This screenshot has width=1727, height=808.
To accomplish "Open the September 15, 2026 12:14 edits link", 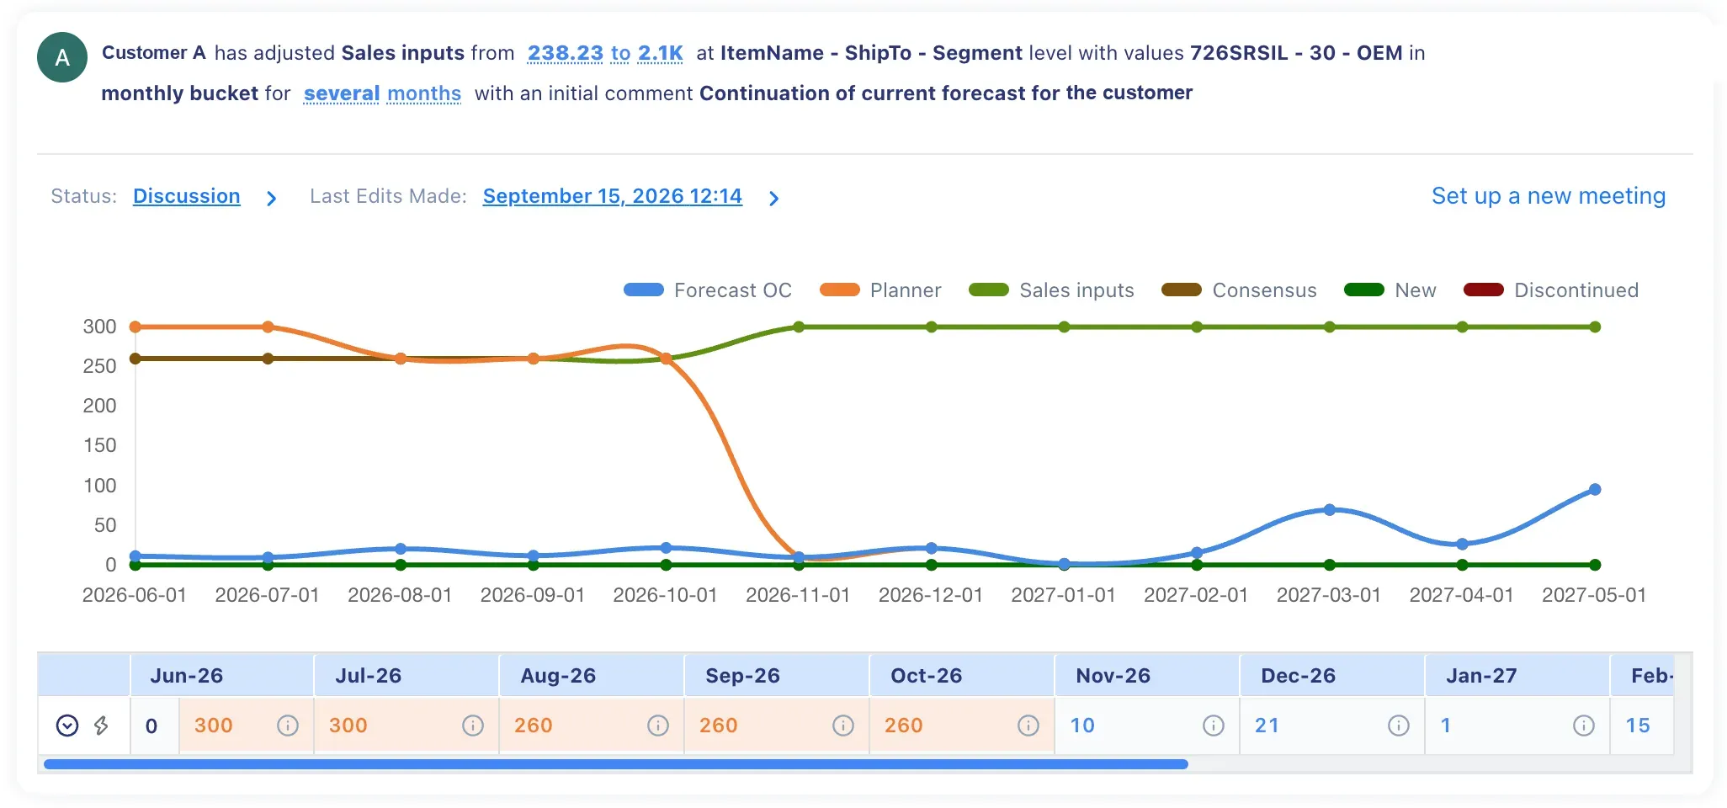I will pyautogui.click(x=613, y=196).
